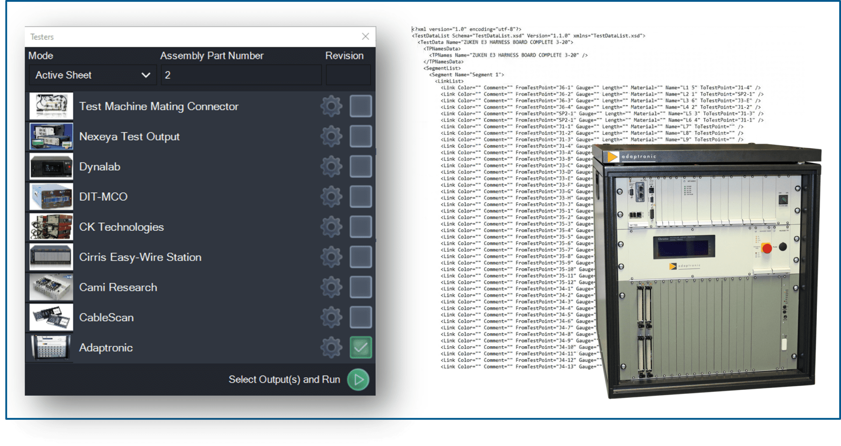The image size is (841, 446).
Task: Open the Adaptronic settings gear
Action: tap(332, 347)
